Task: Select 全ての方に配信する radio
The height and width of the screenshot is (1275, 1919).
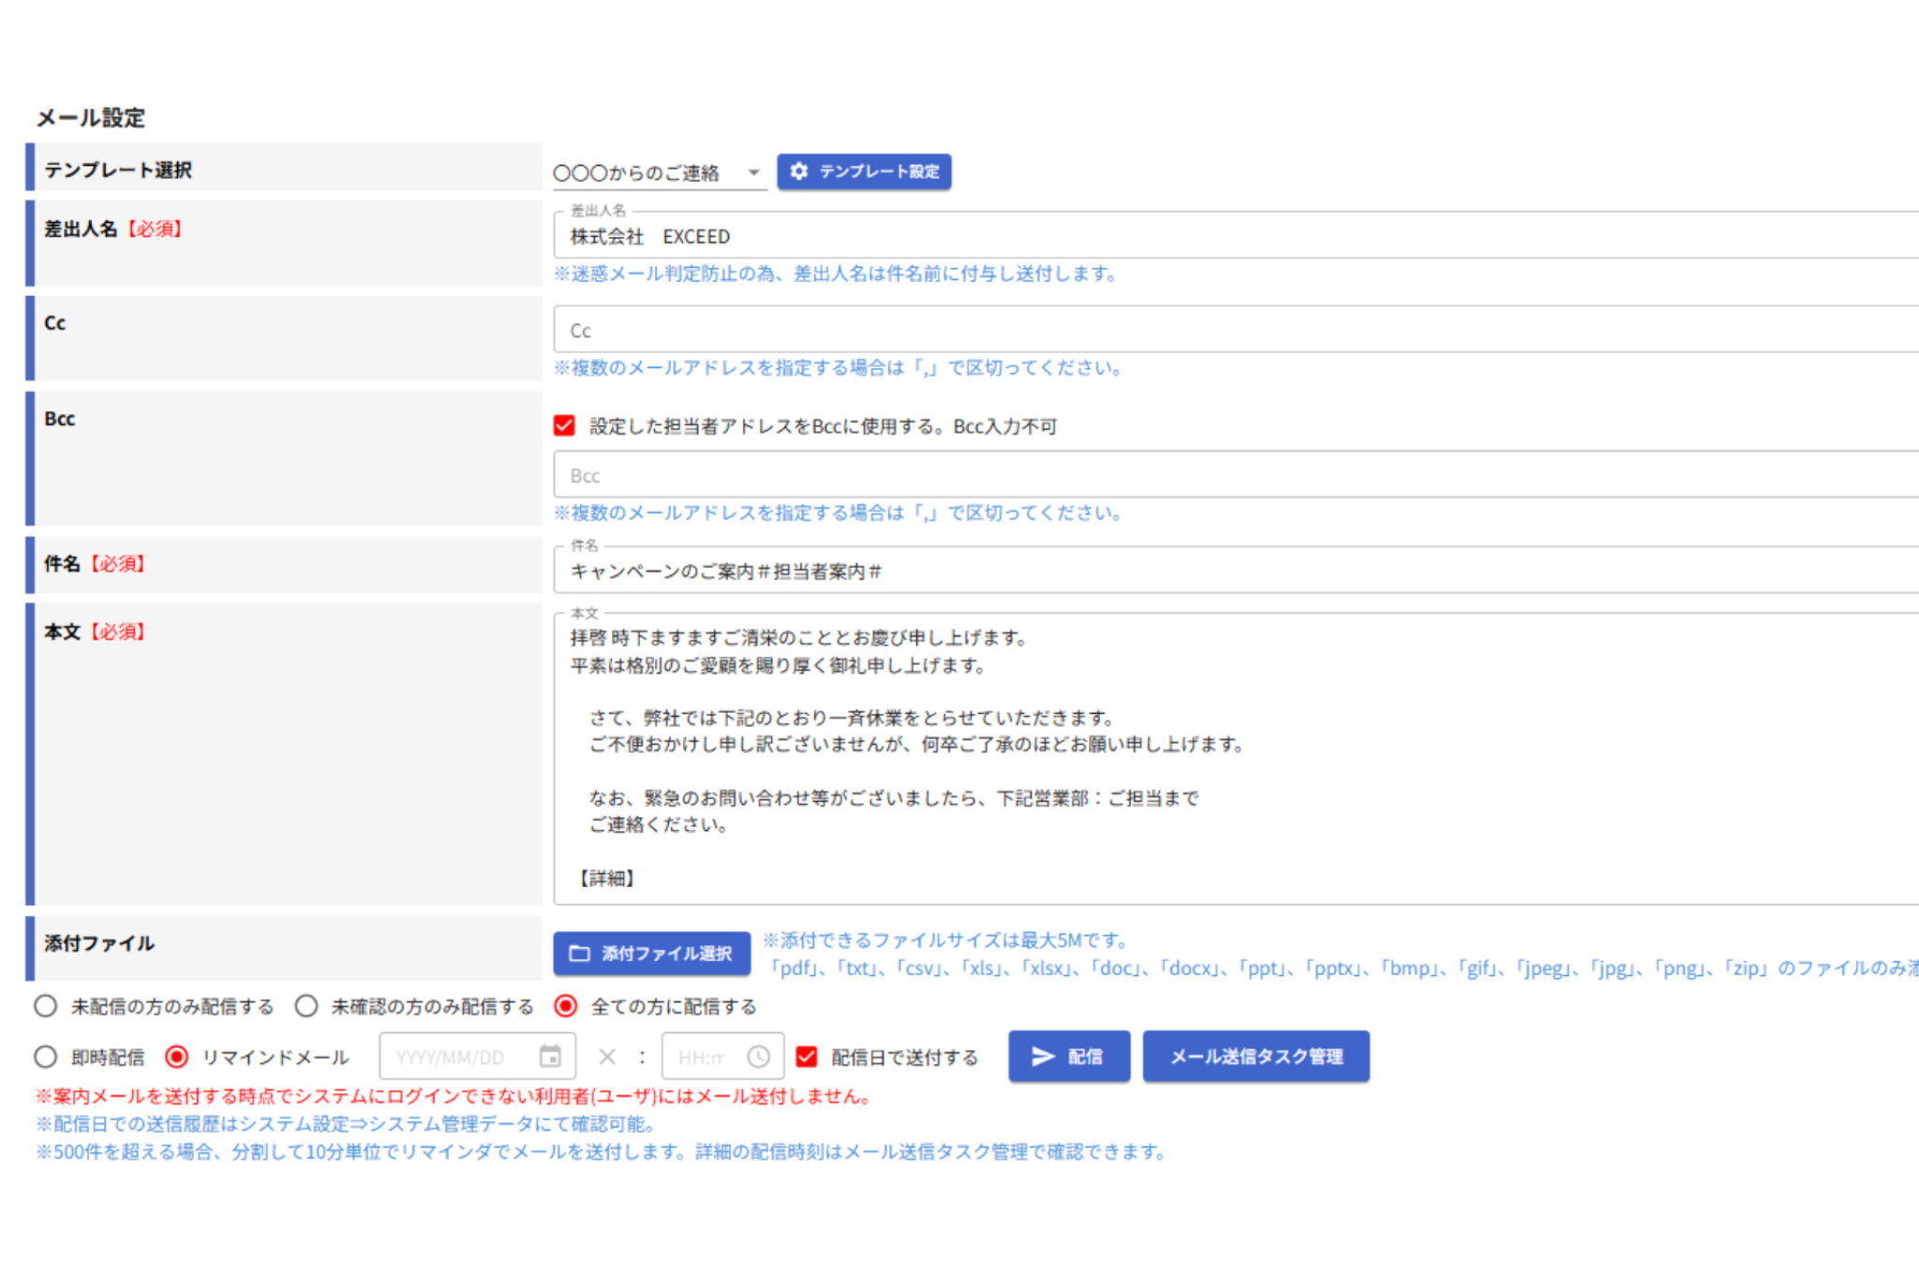Action: pos(565,1006)
